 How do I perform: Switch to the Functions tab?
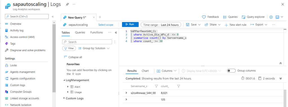pos(96,32)
